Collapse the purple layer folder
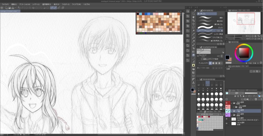The width and height of the screenshot is (263, 136). click(231, 115)
